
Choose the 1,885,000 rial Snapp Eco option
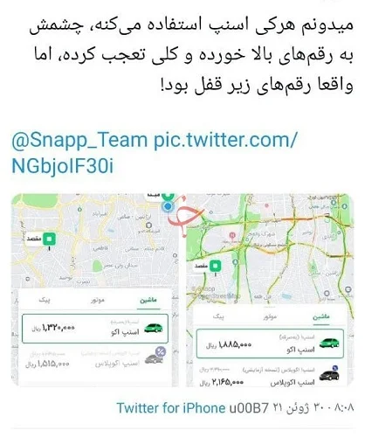tap(270, 343)
